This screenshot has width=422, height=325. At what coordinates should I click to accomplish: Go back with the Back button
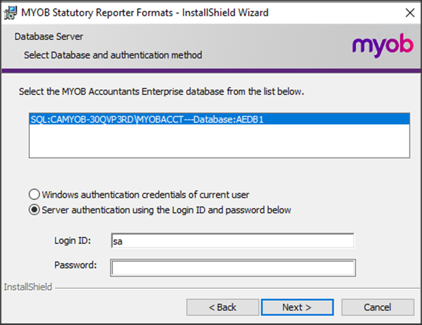click(x=222, y=307)
